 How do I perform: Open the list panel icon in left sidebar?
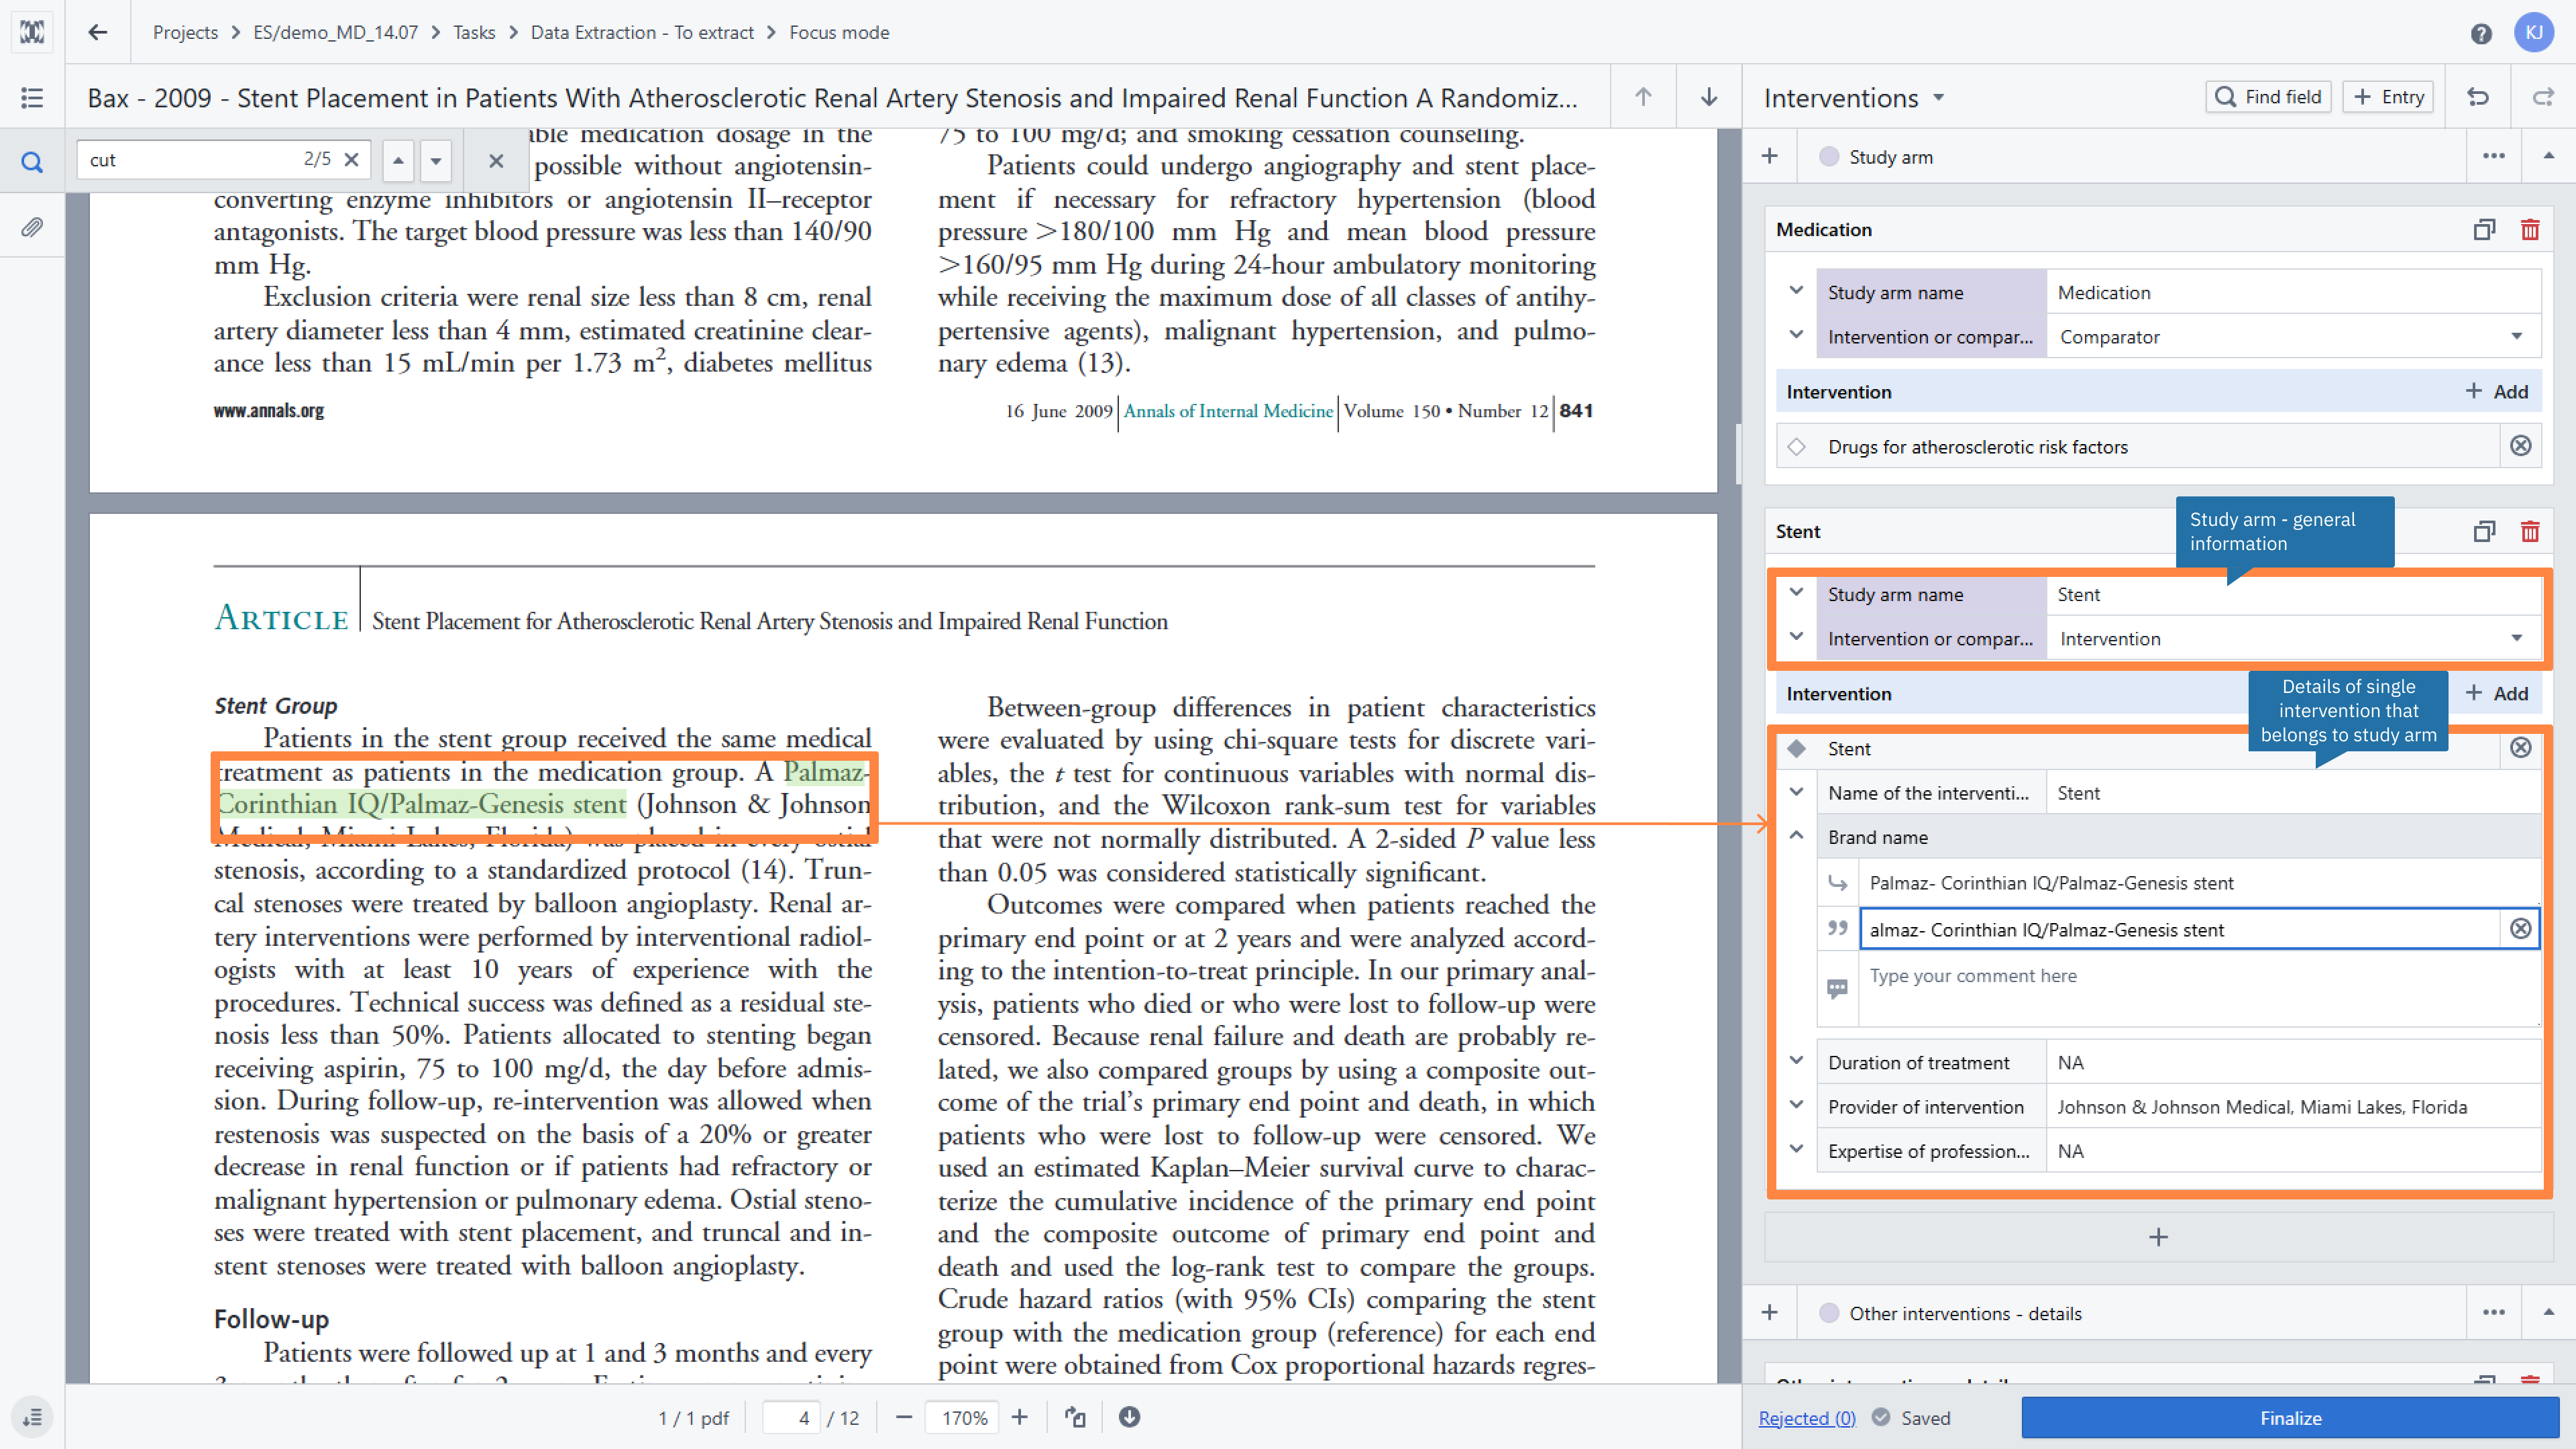[32, 97]
